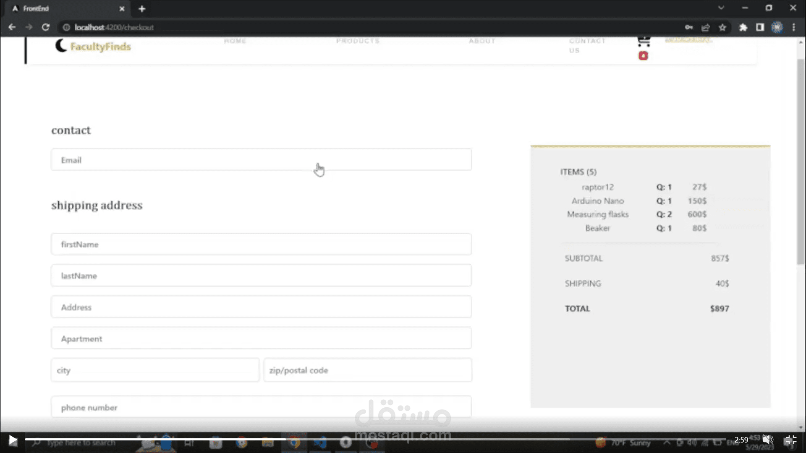Go to ABOUT nav item
Image resolution: width=806 pixels, height=453 pixels.
coord(482,41)
